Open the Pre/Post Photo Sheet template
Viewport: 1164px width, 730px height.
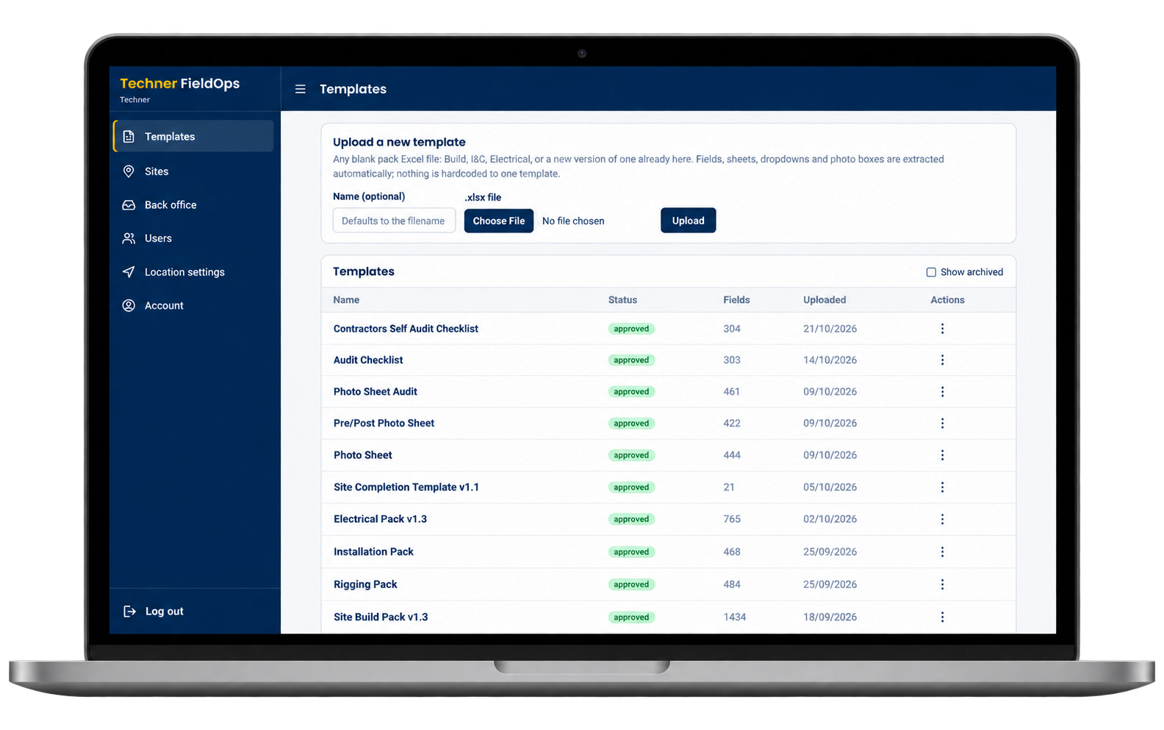[384, 423]
